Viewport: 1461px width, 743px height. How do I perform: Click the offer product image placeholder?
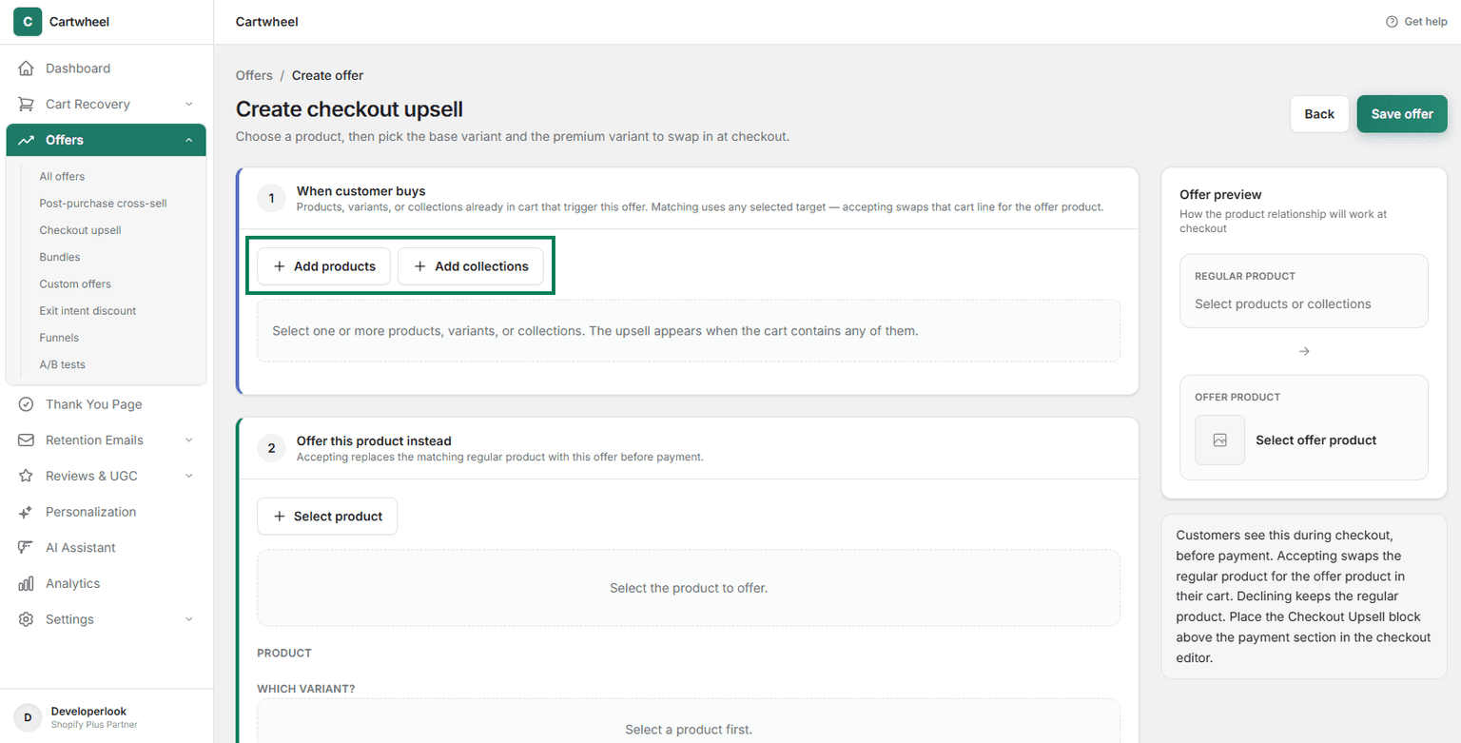point(1220,440)
